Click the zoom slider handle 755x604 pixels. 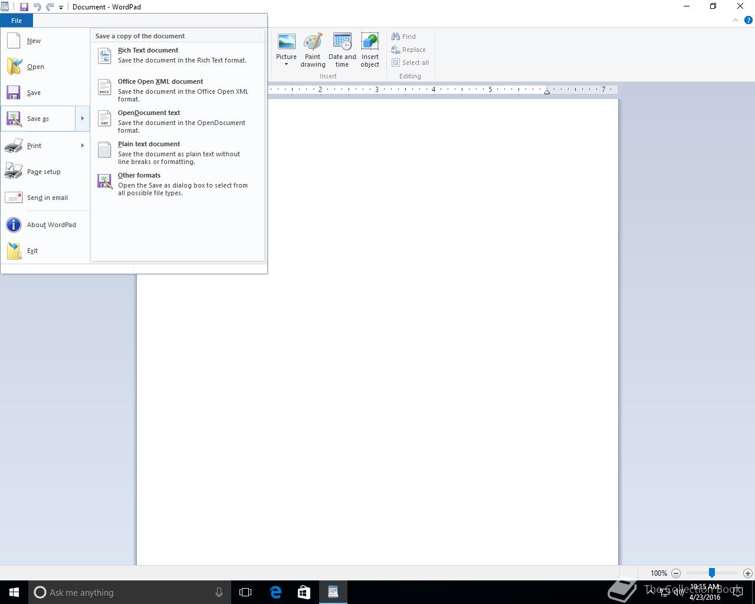[x=712, y=573]
